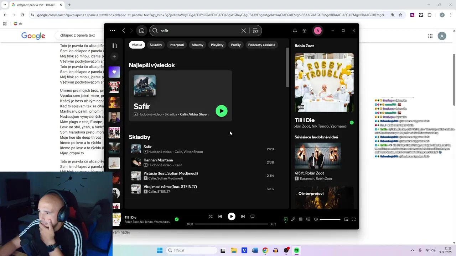The width and height of the screenshot is (456, 256).
Task: Open now-playing cover art in playback bar
Action: pyautogui.click(x=116, y=219)
